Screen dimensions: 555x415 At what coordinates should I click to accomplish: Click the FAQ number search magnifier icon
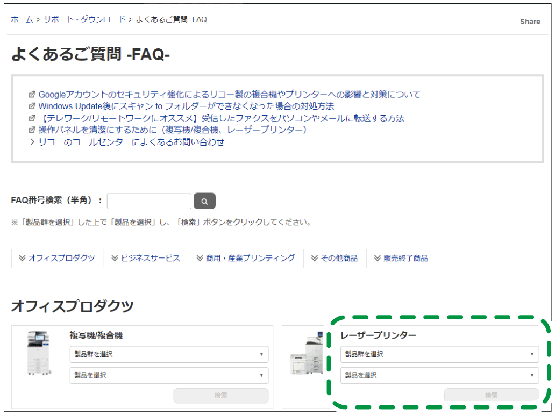click(x=204, y=201)
